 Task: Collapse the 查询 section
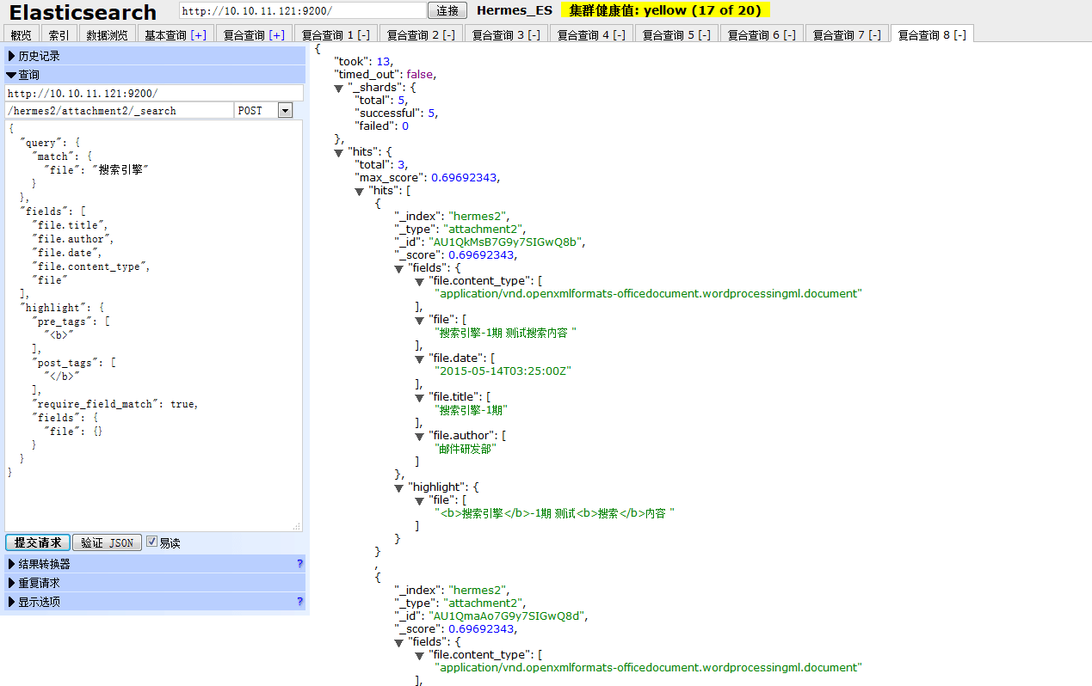pyautogui.click(x=155, y=75)
